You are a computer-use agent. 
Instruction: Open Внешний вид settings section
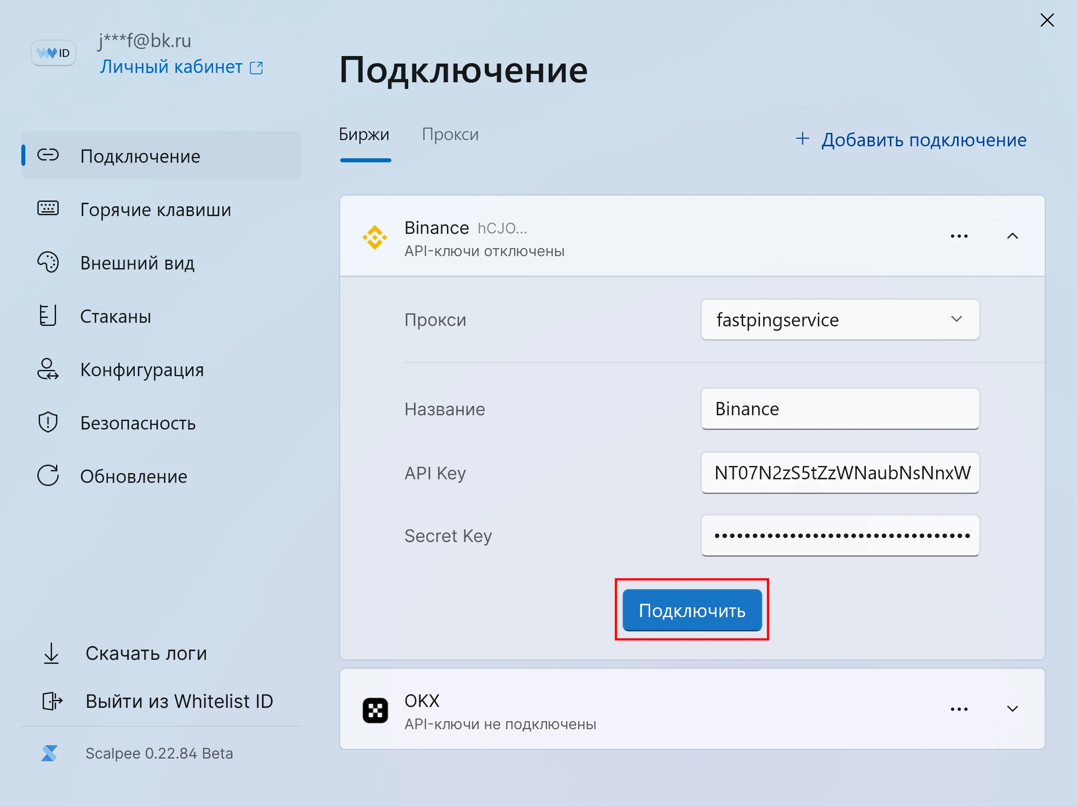[x=137, y=263]
